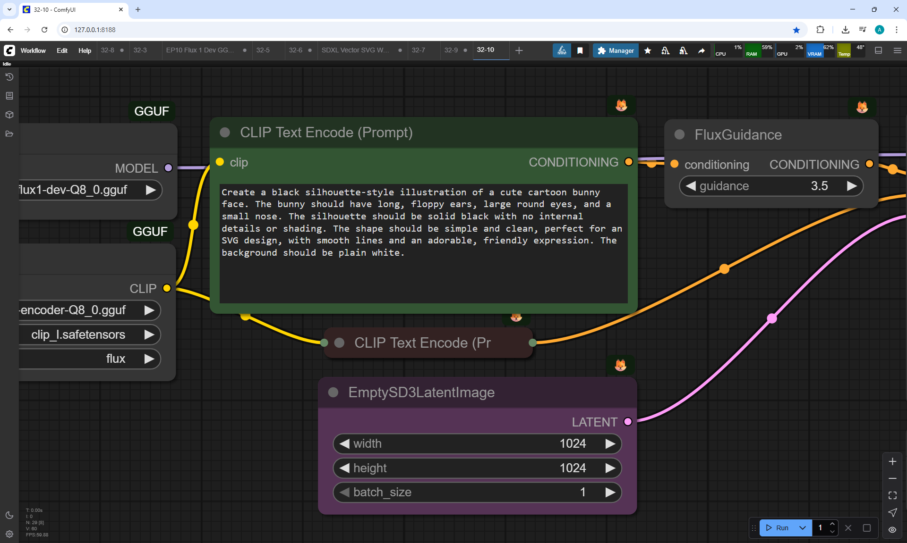Switch to the SDXL Vector SVG workflow tab
This screenshot has height=543, width=907.
(x=355, y=50)
